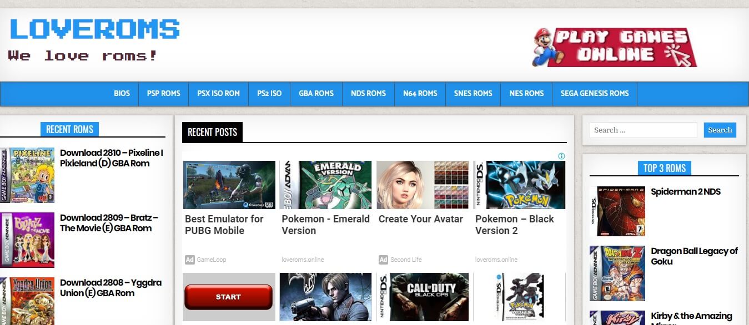
Task: Go to N64 ROMS page
Action: 420,93
